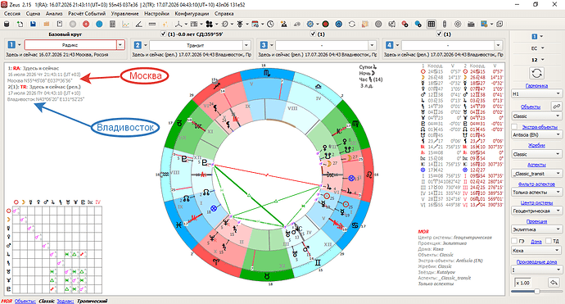Toggle the ГЭ checkbox
Viewport: 565px width, 304px height.
[514, 241]
